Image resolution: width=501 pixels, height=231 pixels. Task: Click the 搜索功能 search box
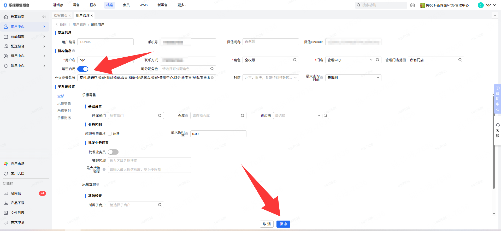coord(381,5)
